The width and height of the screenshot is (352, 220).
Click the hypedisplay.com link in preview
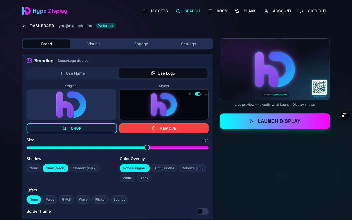pos(280,95)
